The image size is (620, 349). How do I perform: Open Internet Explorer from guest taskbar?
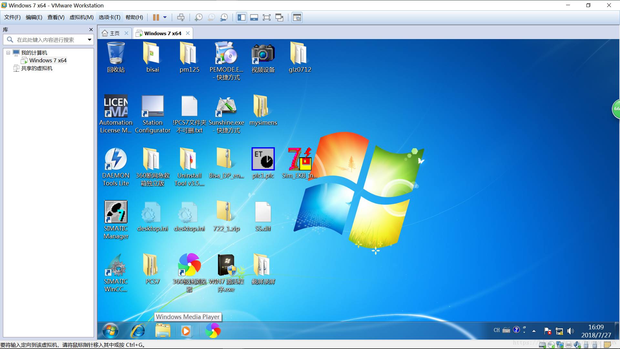138,331
